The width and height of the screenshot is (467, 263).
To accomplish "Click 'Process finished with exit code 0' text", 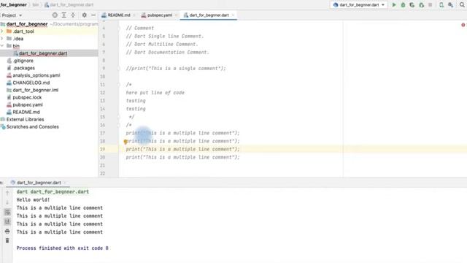I will tap(63, 248).
